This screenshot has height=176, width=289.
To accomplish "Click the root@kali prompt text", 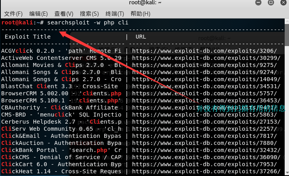I will pyautogui.click(x=22, y=22).
